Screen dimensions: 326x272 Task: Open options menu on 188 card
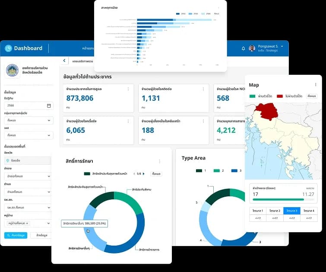pos(203,121)
